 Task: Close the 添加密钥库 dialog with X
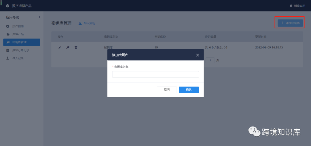tap(197, 55)
